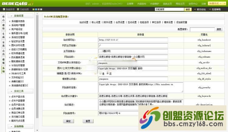Viewport: 228px width, 132px height.
Task: Open the 性能选项 config tab
Action: (x=144, y=22)
